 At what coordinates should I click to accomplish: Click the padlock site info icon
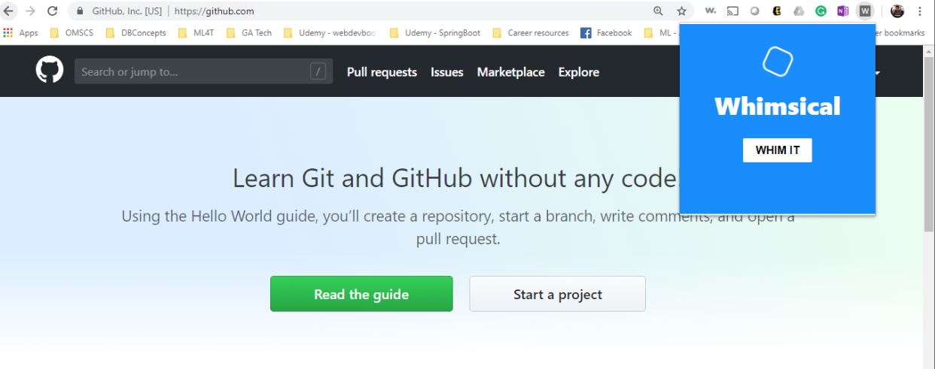81,11
